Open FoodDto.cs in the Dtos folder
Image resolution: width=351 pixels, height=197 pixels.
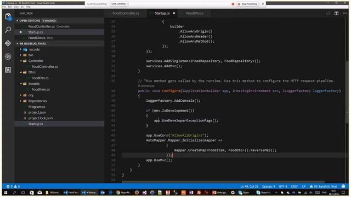40,78
